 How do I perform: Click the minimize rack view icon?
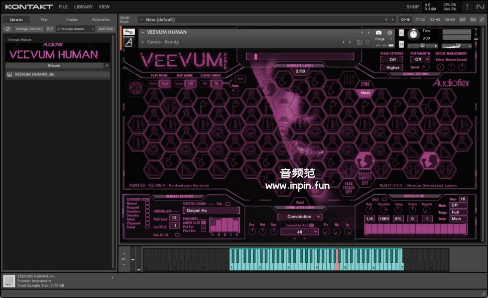click(482, 19)
